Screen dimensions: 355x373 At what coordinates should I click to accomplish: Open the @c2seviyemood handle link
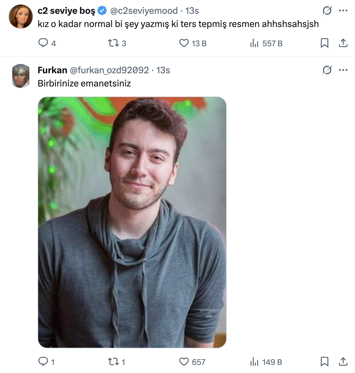(x=144, y=11)
